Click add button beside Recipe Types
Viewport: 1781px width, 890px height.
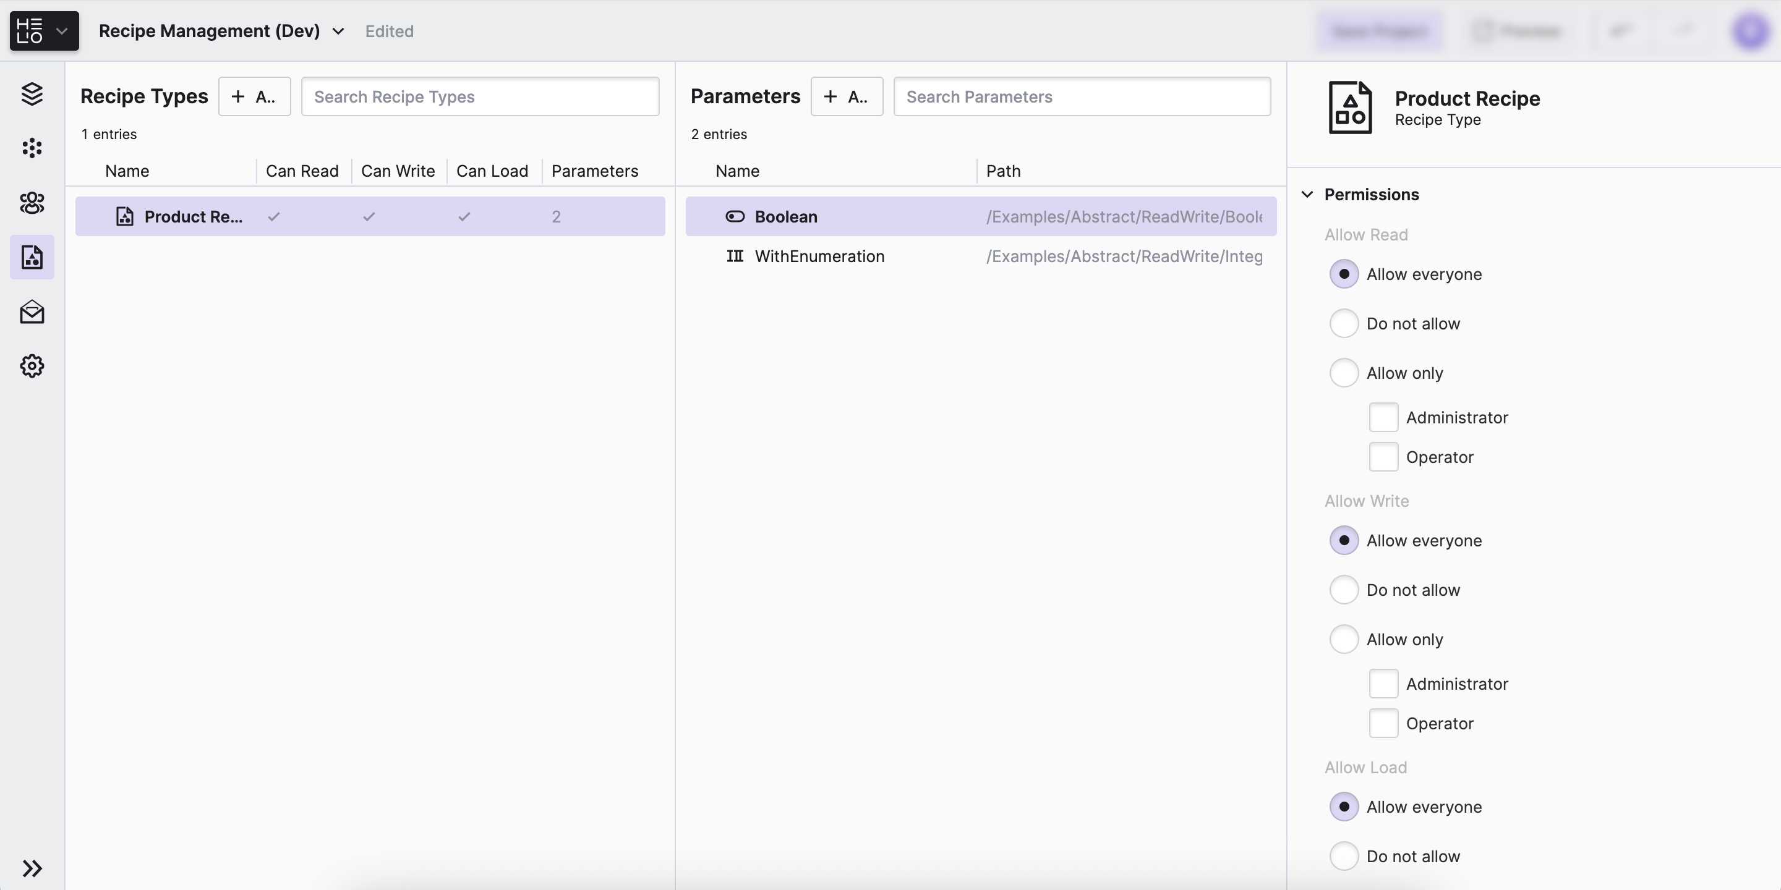(x=254, y=97)
